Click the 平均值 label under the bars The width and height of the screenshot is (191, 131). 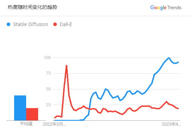click(x=26, y=124)
